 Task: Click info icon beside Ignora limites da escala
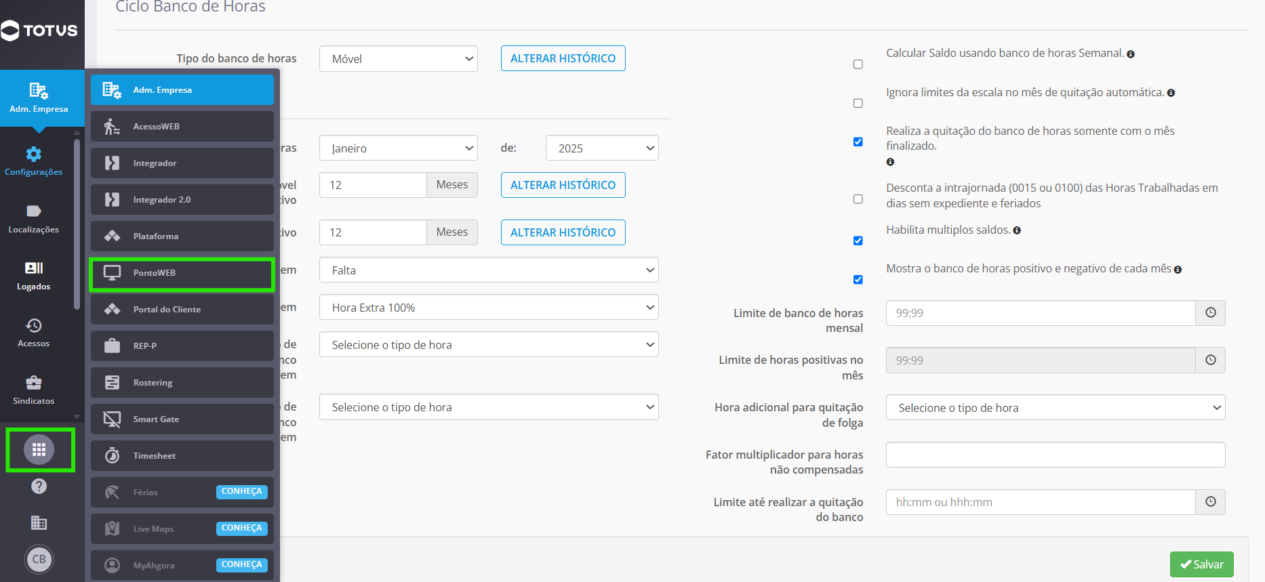coord(1171,93)
